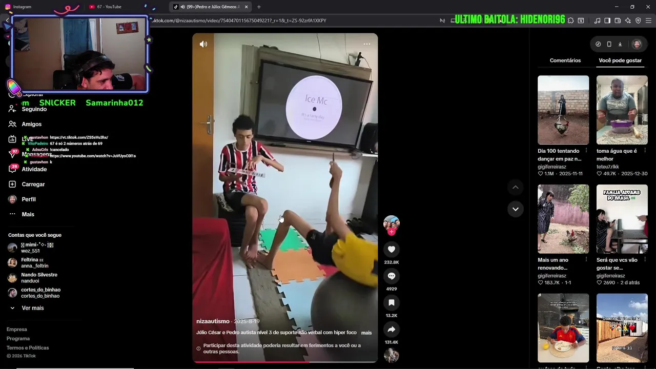The width and height of the screenshot is (656, 369).
Task: Open the eating boy video thumbnail
Action: (x=563, y=328)
